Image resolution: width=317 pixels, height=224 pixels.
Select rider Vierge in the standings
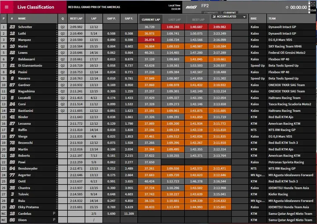[x=22, y=136]
